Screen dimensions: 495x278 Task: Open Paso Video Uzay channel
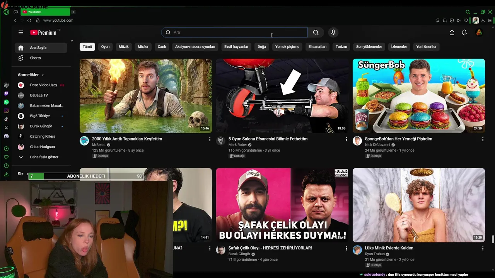click(41, 85)
